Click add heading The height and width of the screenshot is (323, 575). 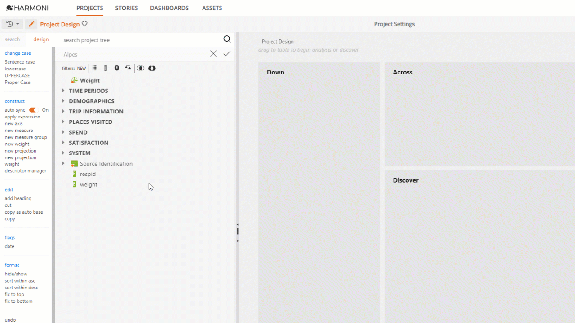coord(18,198)
